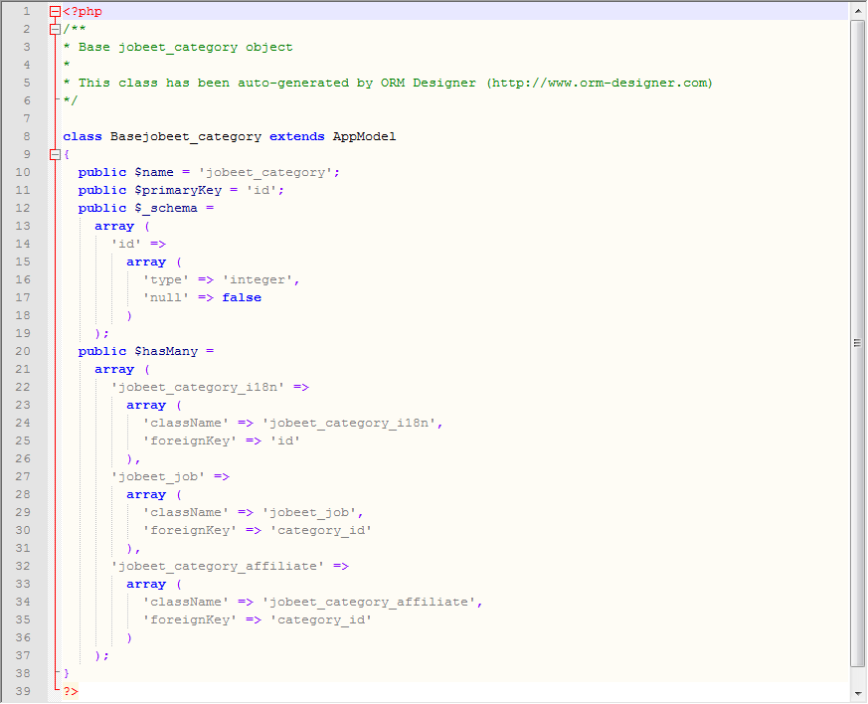
Task: Place cursor on AppModel parent class
Action: click(364, 137)
